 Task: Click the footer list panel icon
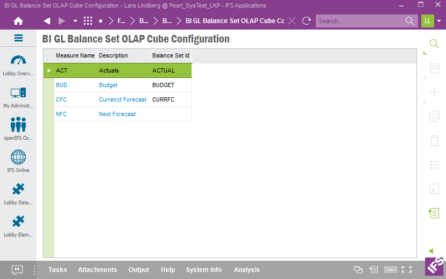pyautogui.click(x=373, y=270)
